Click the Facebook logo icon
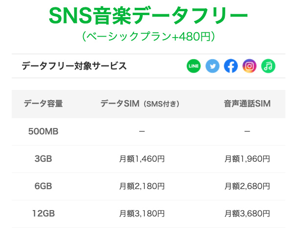Viewport: 301px width, 234px height. [x=231, y=66]
